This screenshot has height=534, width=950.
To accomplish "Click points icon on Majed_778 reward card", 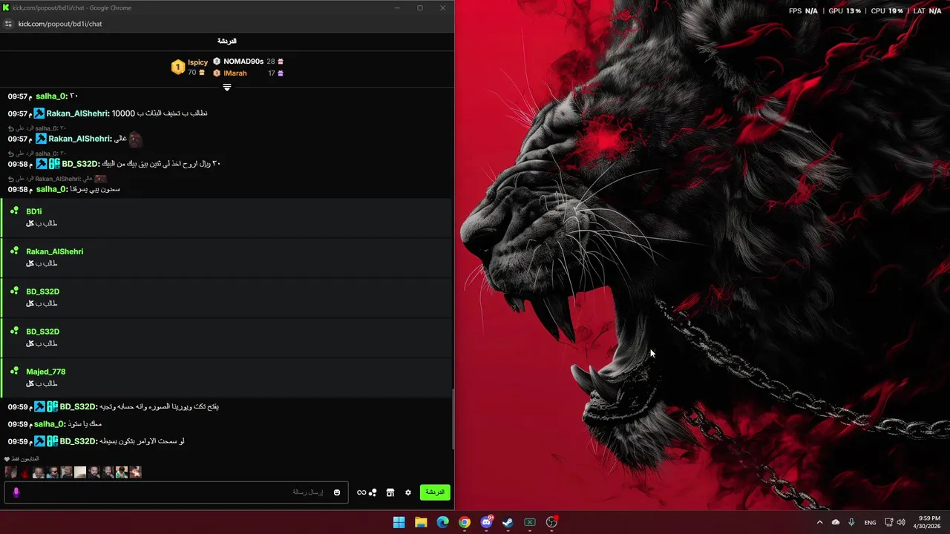I will coord(14,372).
